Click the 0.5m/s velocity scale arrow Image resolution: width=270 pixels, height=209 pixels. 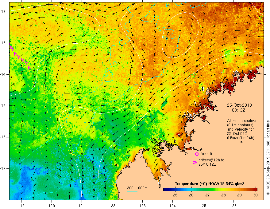237,142
